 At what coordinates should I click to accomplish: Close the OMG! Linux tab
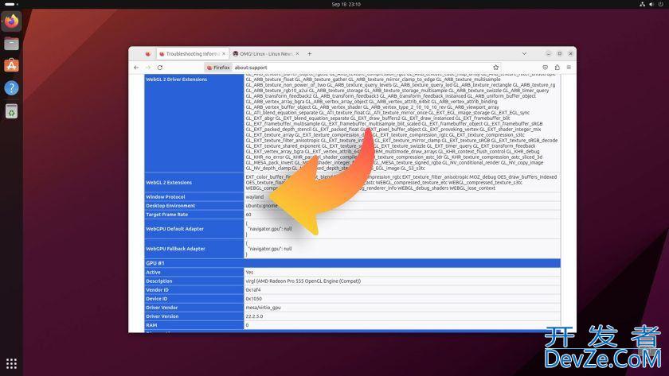click(x=299, y=53)
